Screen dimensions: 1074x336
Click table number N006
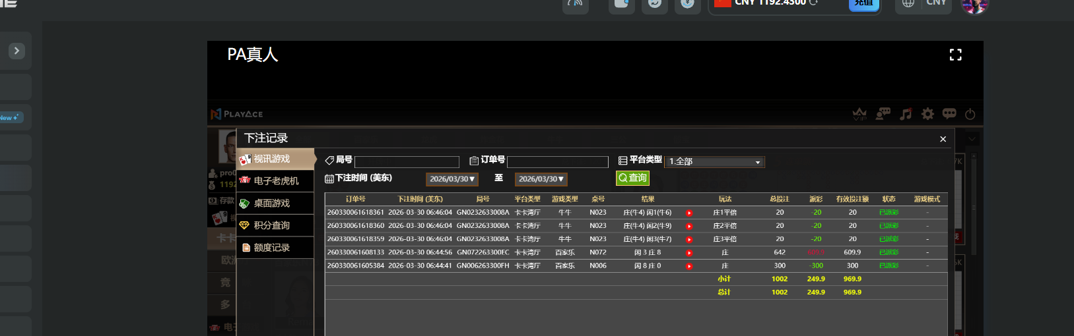coord(598,266)
